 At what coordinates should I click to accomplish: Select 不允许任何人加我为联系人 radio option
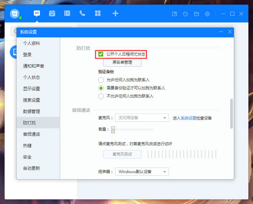[101, 96]
